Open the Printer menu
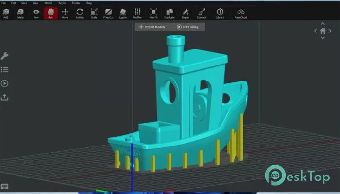Viewport: 340px width, 194px height. [76, 3]
